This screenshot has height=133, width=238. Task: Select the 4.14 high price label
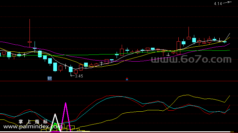pos(218,4)
